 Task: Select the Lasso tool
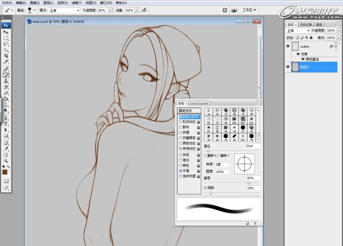(x=6, y=44)
